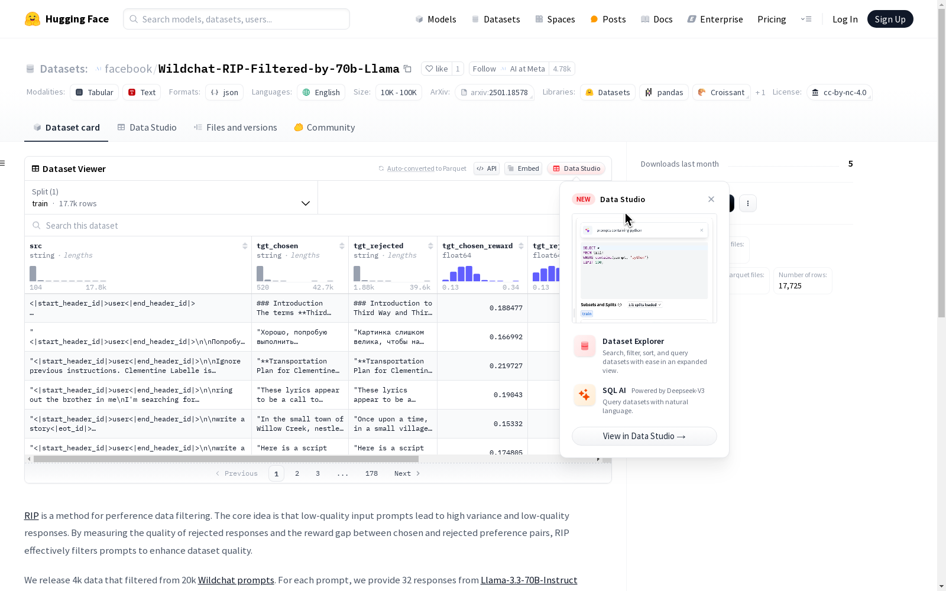
Task: Sort the src column
Action: [x=245, y=246]
